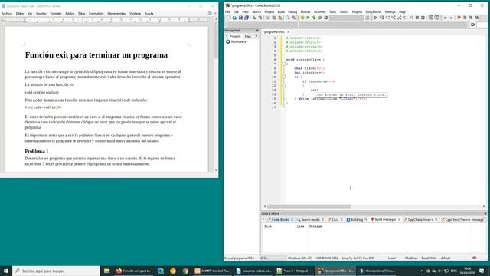Click the Break debugger pause icon
The width and height of the screenshot is (490, 276).
pos(416,18)
